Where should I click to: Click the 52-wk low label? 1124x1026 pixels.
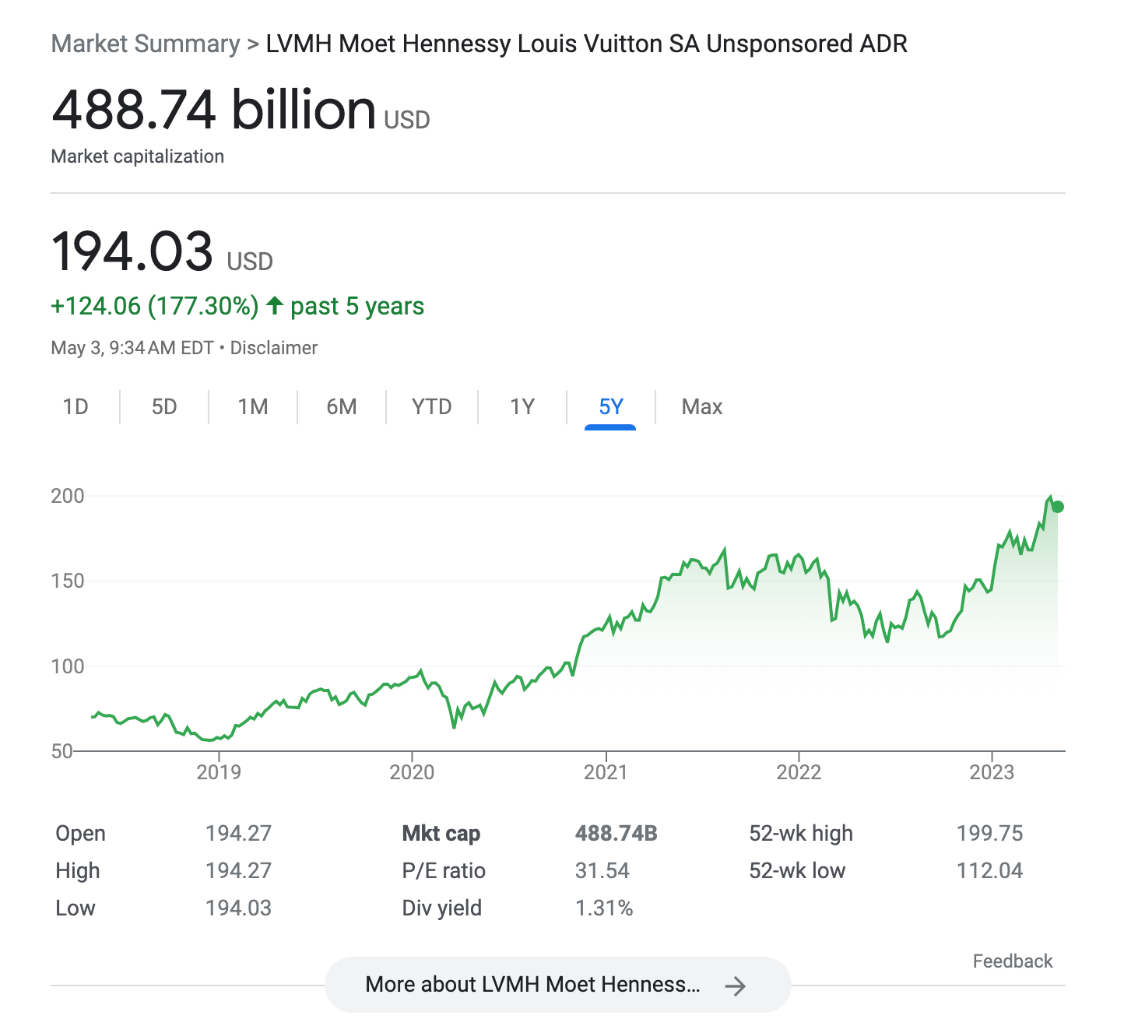797,871
